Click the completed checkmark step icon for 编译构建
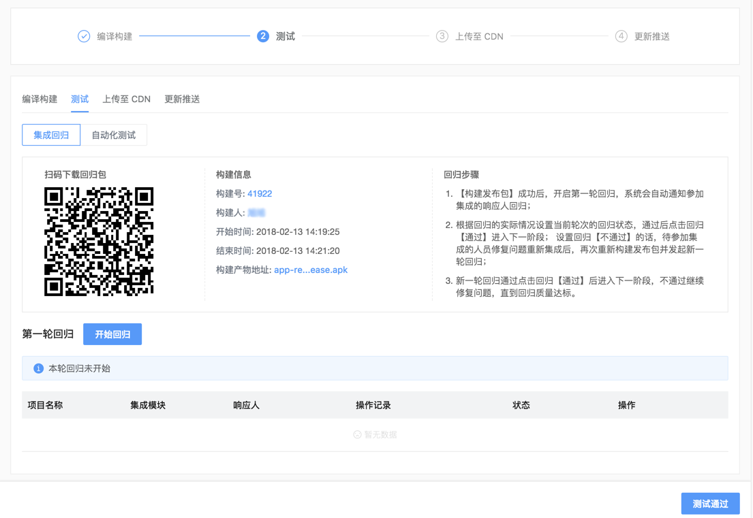The image size is (753, 518). (x=84, y=37)
